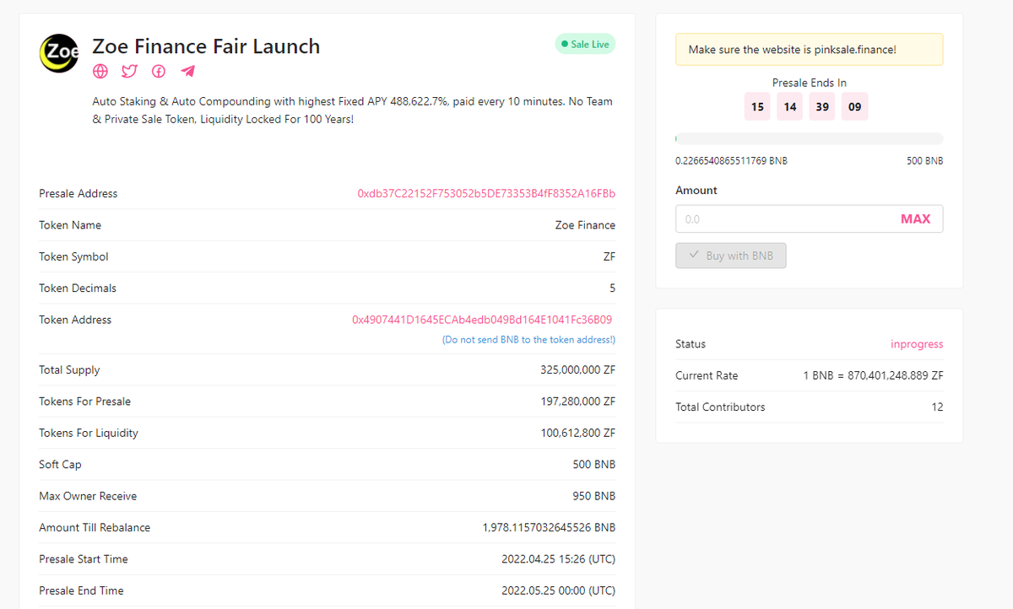
Task: Click the Do not send BNB warning note
Action: [528, 340]
